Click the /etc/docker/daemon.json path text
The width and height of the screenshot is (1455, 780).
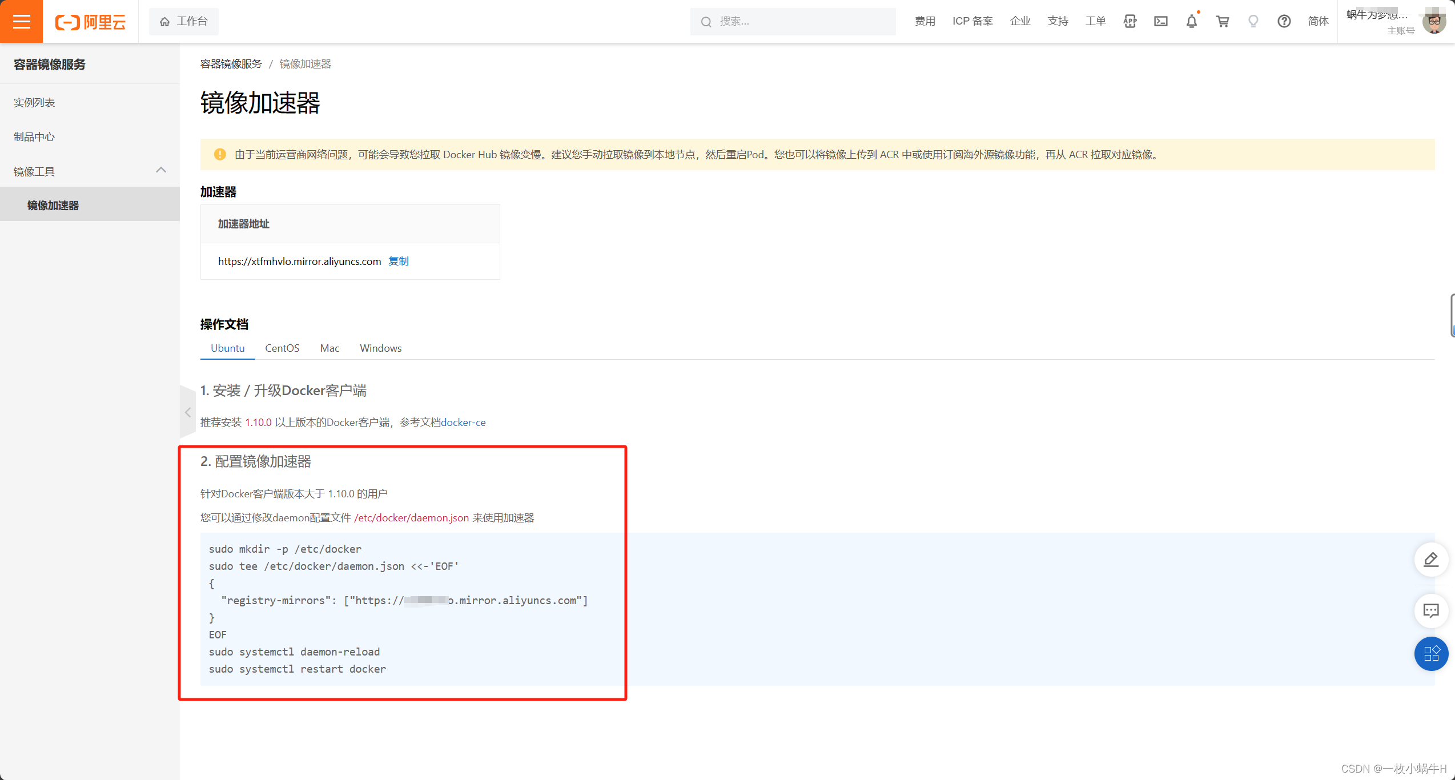click(x=411, y=518)
